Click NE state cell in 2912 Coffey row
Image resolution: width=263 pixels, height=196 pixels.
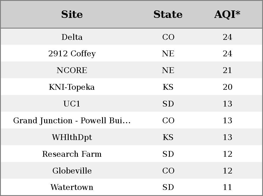coord(168,54)
